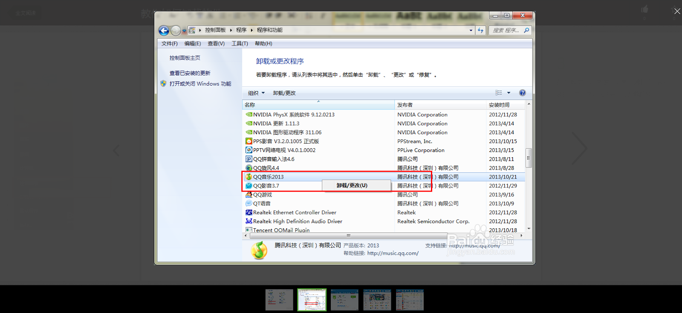Select the QQ影音3.7 program icon

pyautogui.click(x=249, y=186)
